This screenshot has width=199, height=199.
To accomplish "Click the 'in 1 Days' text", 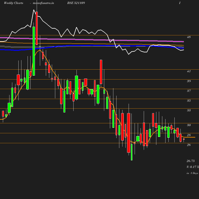I will point(192,173).
